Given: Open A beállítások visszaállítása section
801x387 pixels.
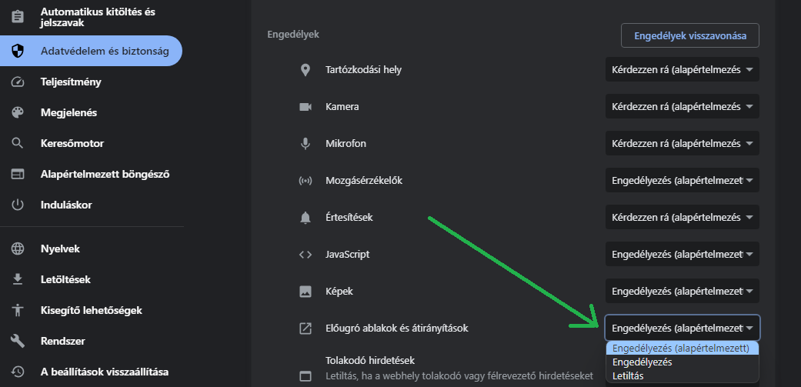Looking at the screenshot, I should [x=105, y=372].
